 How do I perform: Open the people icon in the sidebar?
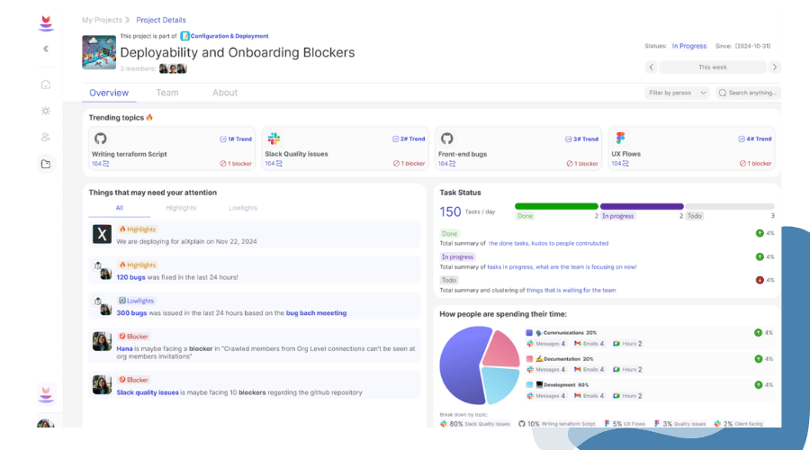tap(46, 137)
